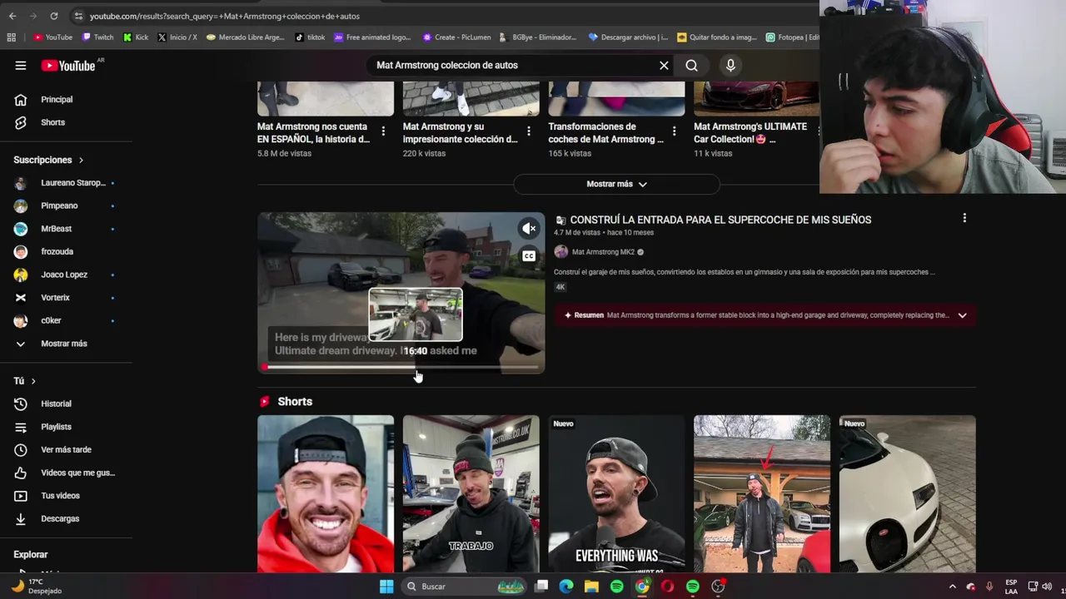Open the white Bugatti Short
Screen dimensions: 1066x599
point(908,494)
